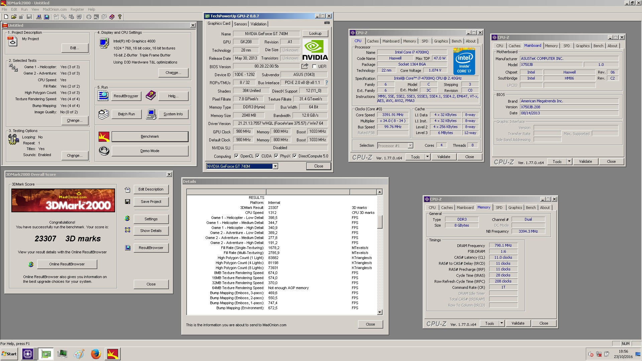The height and width of the screenshot is (361, 642).
Task: Switch to the Validation tab in GPU-Z
Action: coord(258,24)
